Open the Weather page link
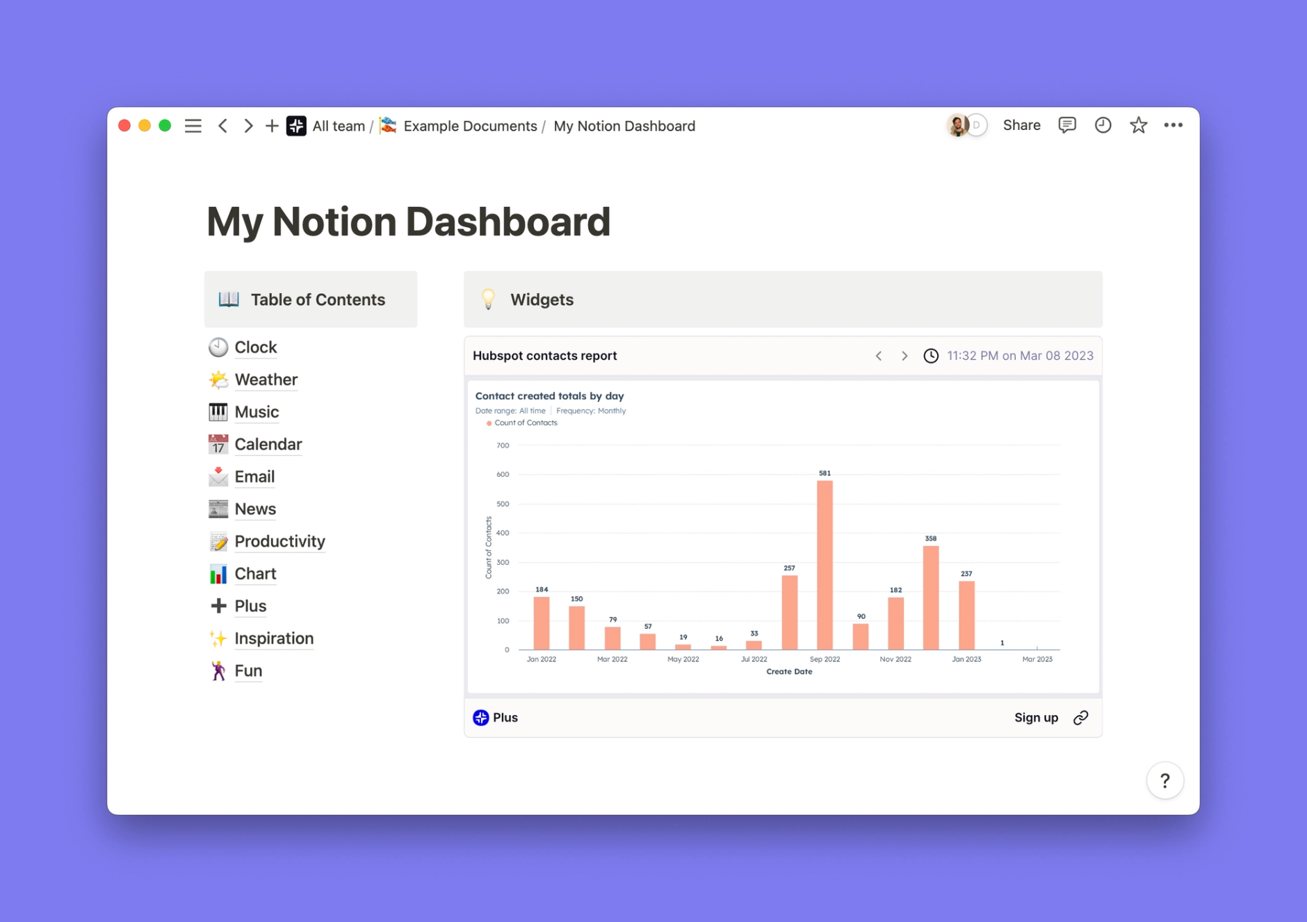 (266, 379)
